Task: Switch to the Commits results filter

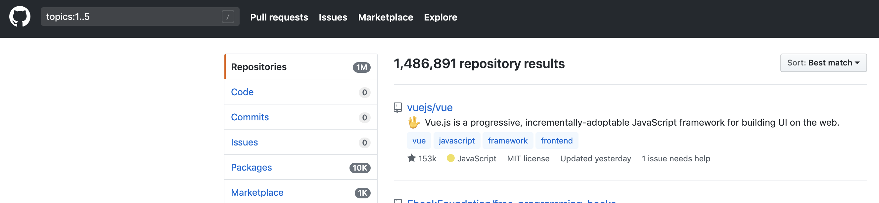Action: (x=250, y=117)
